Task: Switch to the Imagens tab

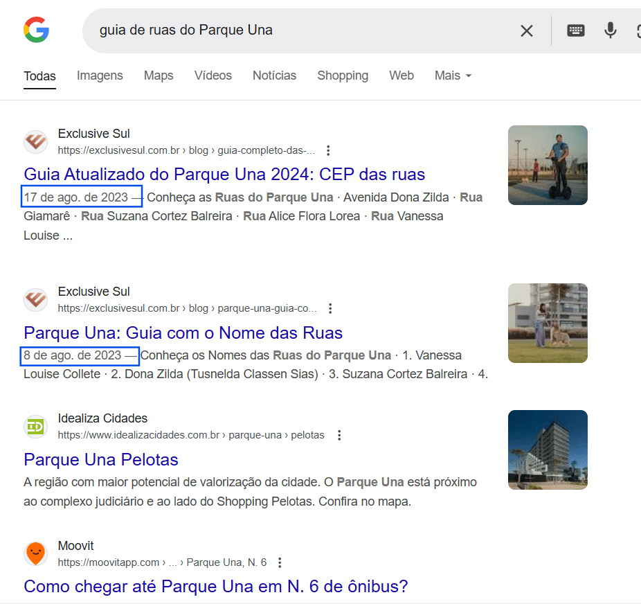Action: (x=100, y=75)
